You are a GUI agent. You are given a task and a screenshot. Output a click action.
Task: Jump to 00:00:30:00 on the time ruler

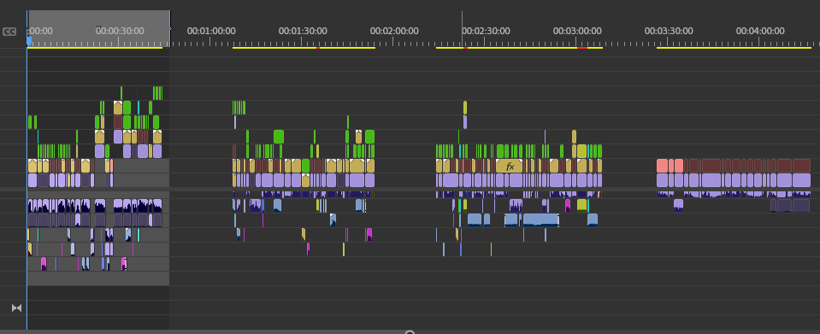[120, 31]
